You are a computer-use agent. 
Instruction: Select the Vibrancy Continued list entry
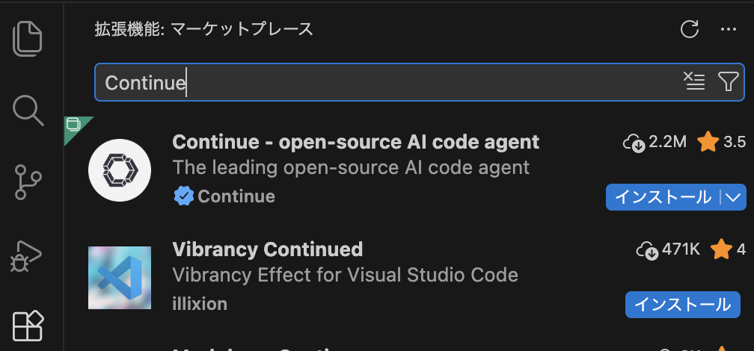(x=267, y=249)
